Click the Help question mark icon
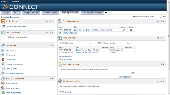 [x=160, y=17]
